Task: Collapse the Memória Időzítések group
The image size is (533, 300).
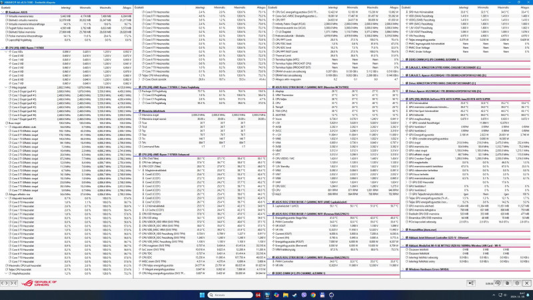Action: (136, 111)
